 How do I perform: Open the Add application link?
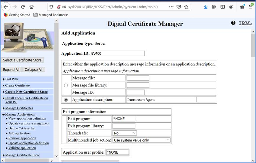[20, 133]
